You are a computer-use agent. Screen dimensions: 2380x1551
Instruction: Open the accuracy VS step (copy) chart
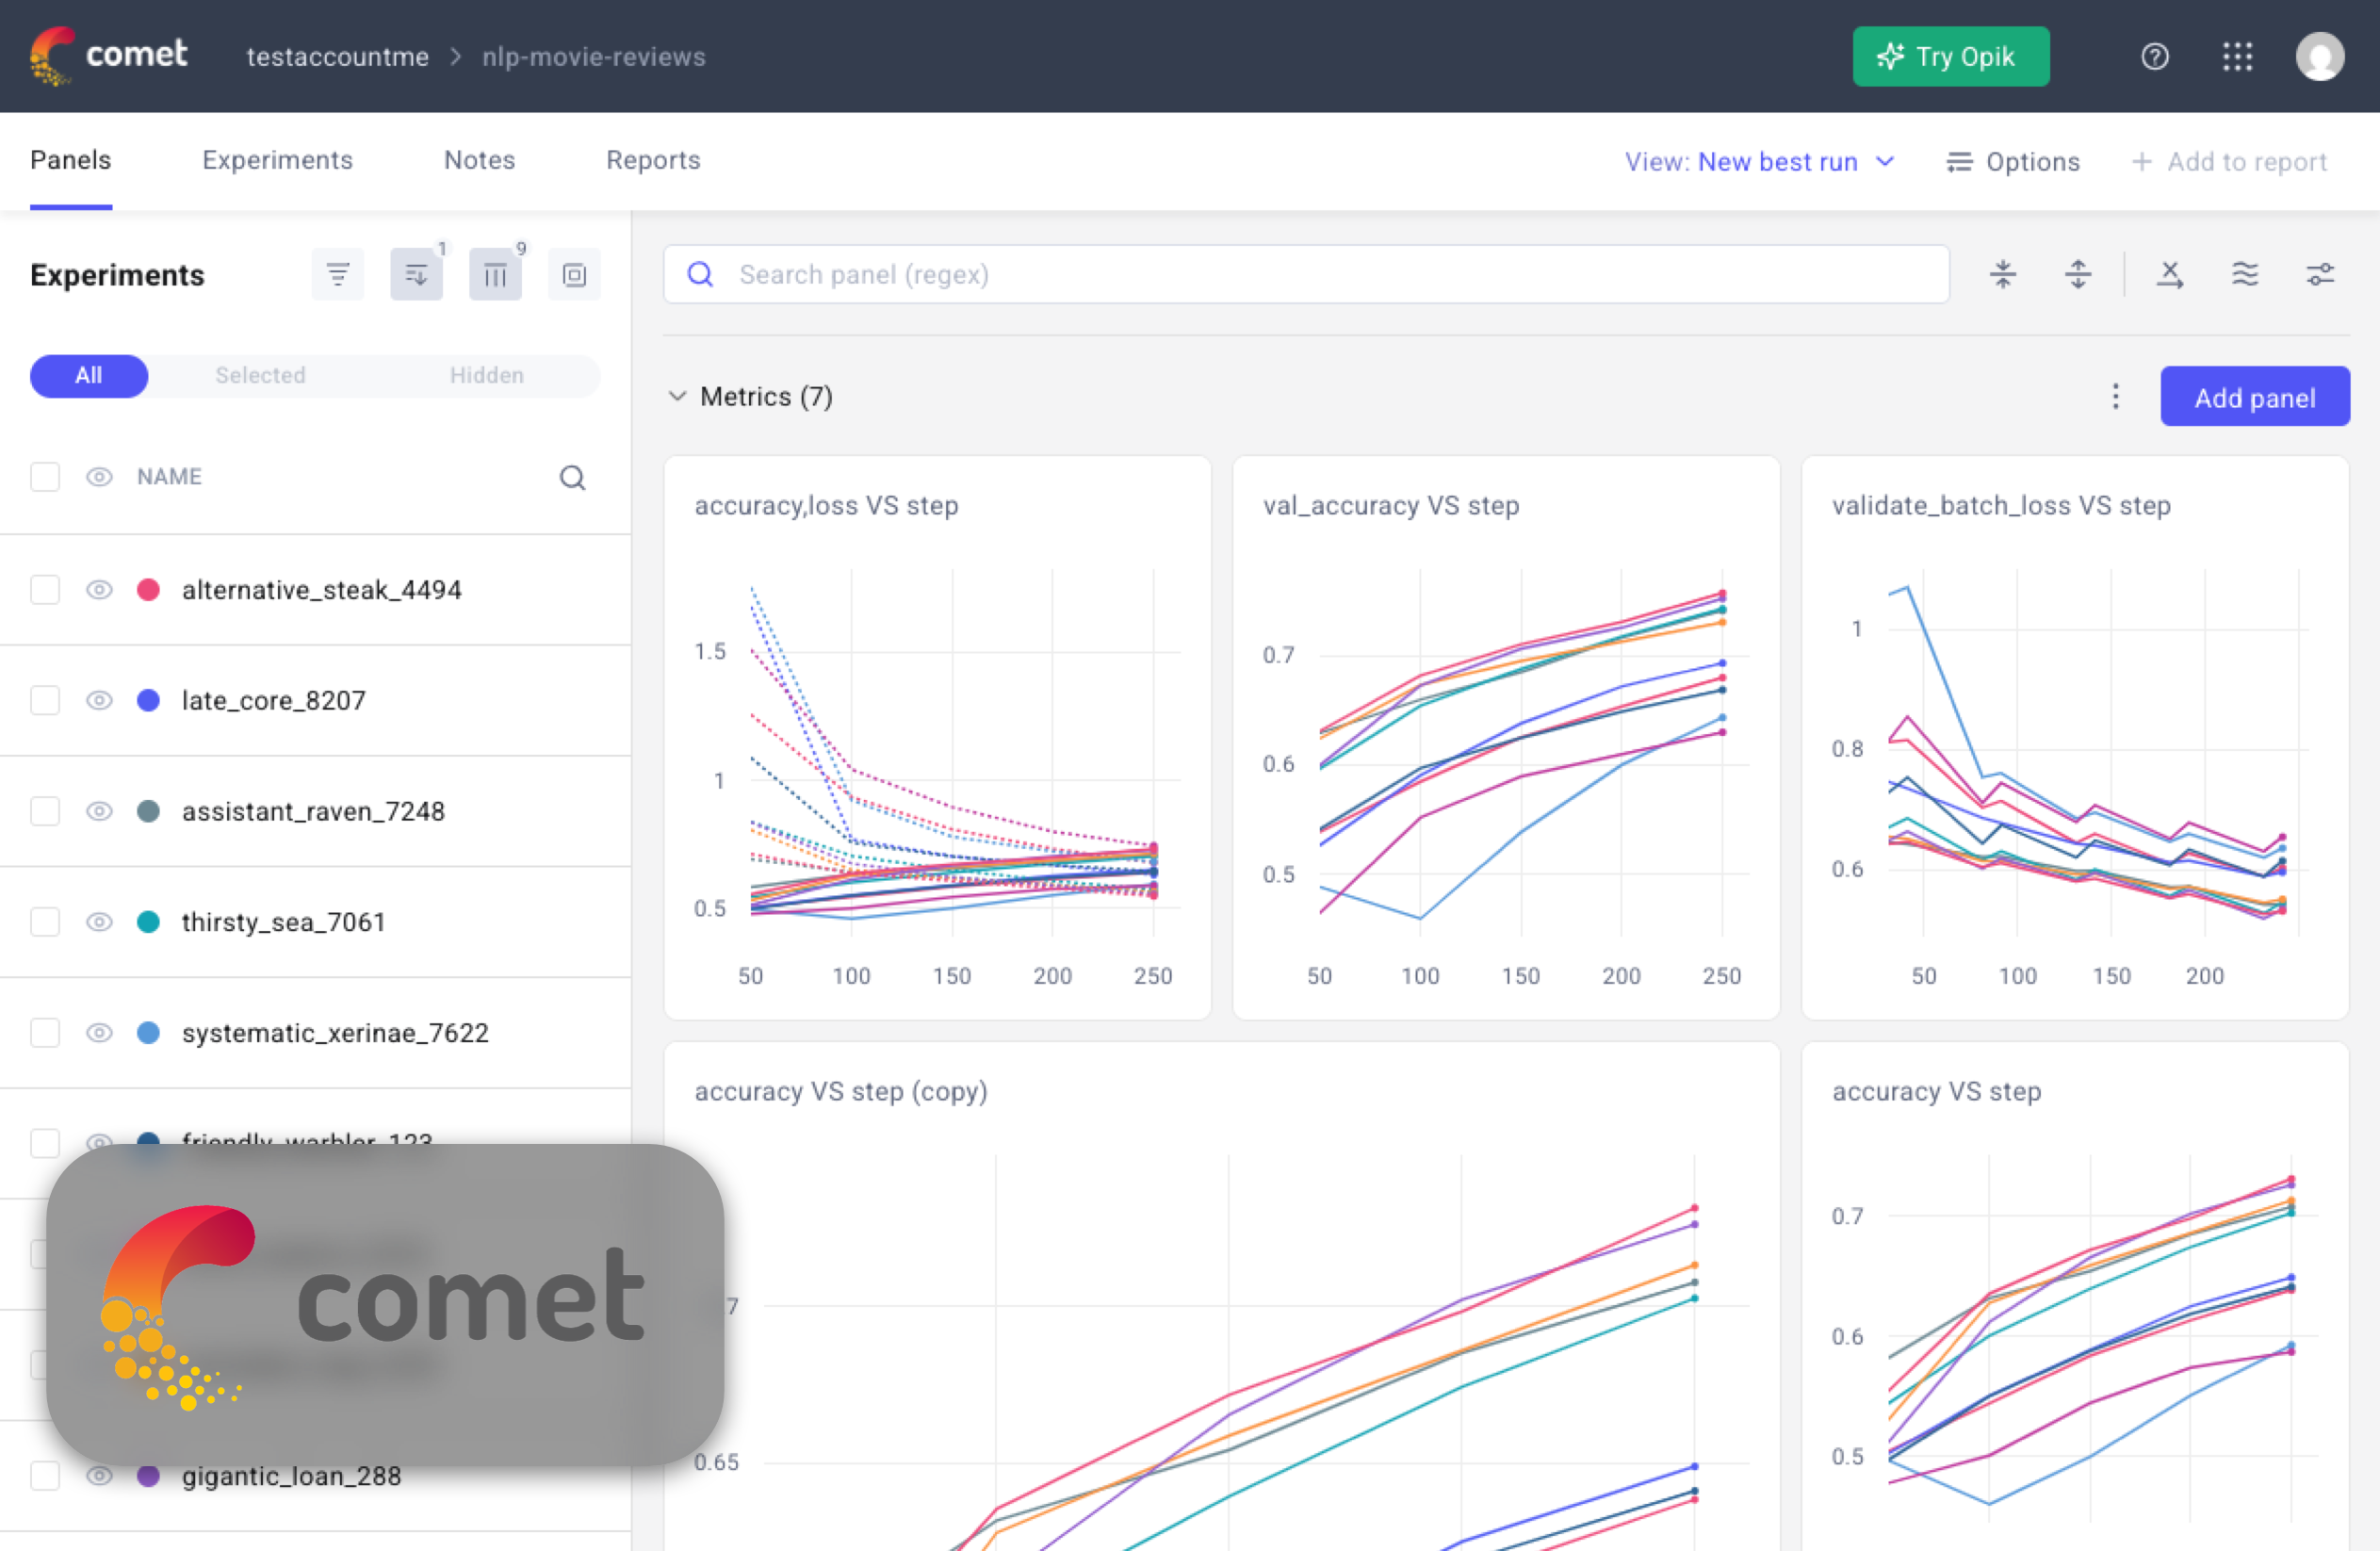pyautogui.click(x=1222, y=1297)
